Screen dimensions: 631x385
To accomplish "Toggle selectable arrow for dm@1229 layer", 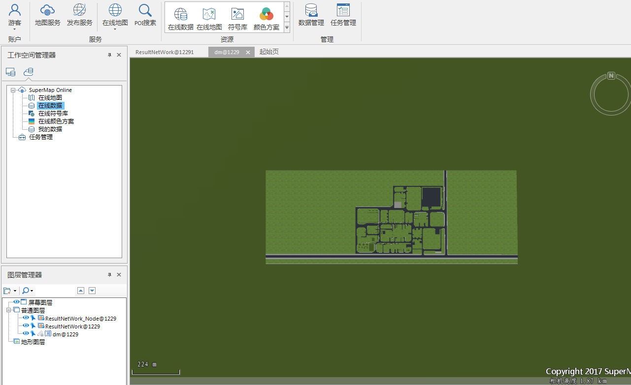I will click(33, 334).
